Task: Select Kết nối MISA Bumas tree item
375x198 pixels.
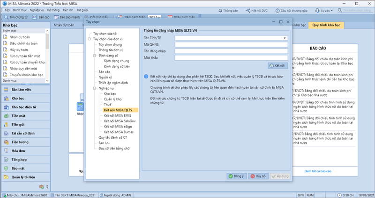Action: pos(119,132)
